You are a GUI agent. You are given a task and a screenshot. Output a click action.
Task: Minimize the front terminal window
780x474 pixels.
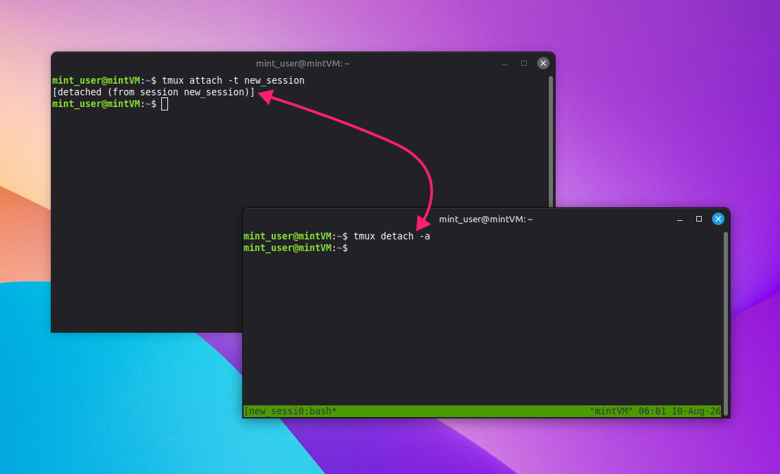tap(680, 220)
